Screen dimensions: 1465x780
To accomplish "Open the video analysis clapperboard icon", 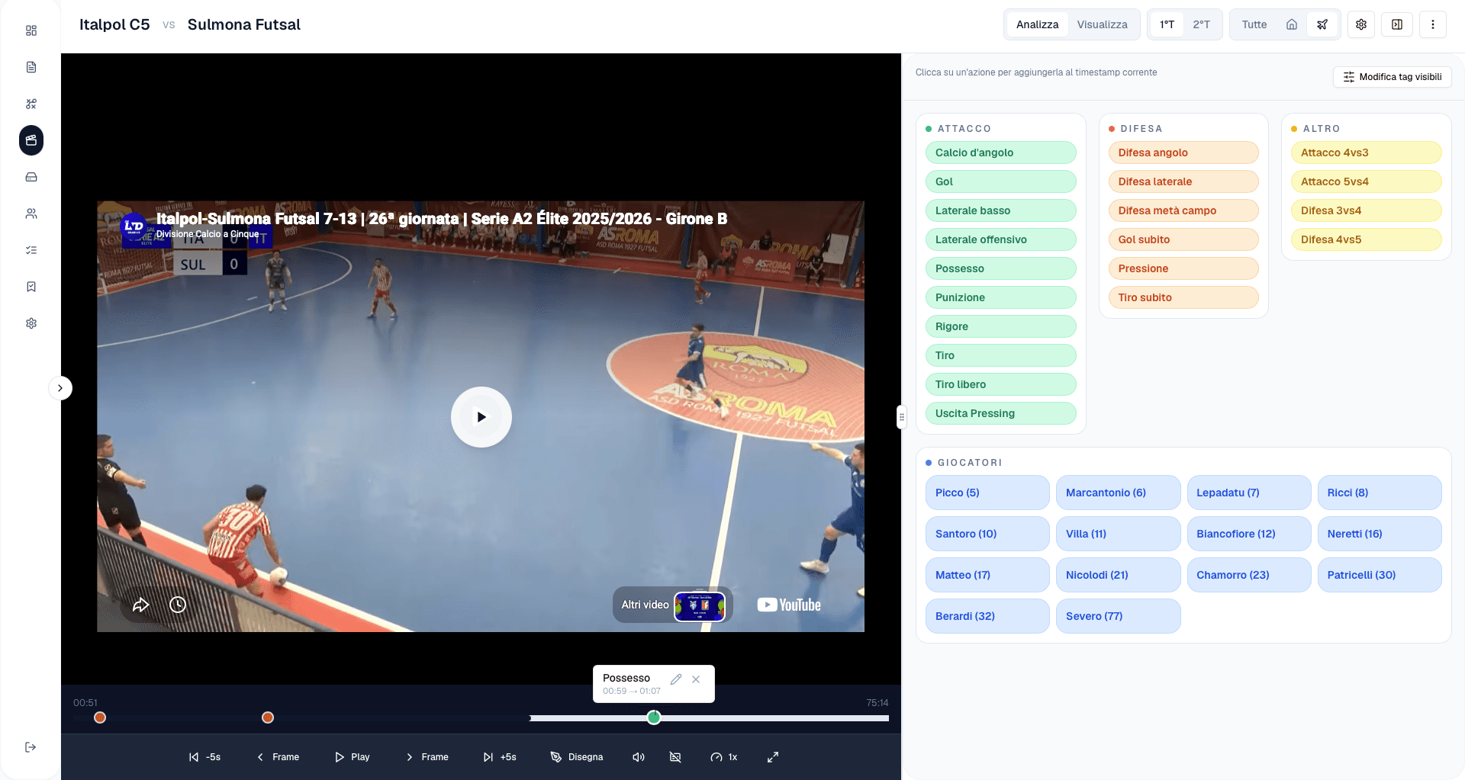I will click(31, 140).
